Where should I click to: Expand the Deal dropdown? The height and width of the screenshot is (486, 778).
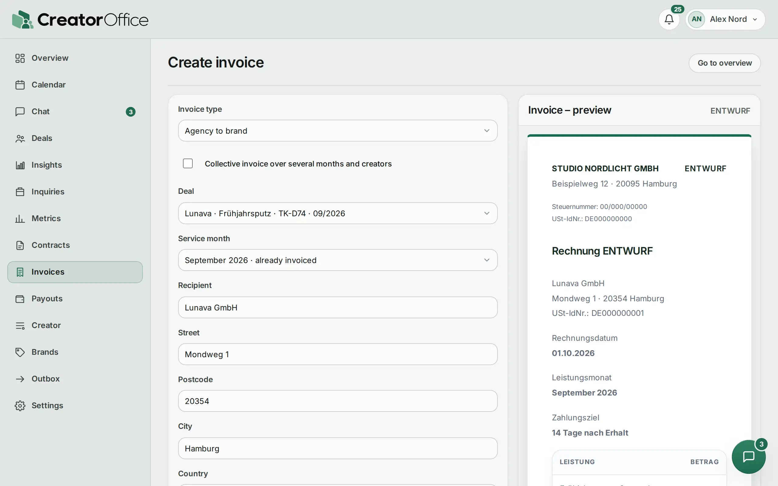coord(338,213)
